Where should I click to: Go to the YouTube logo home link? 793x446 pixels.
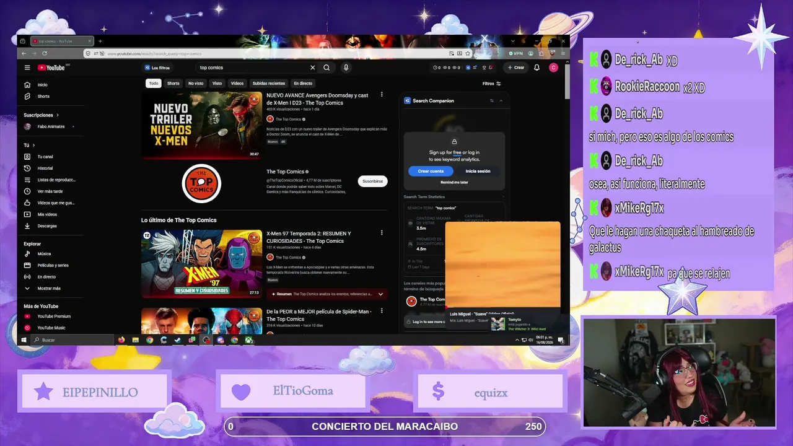[51, 68]
